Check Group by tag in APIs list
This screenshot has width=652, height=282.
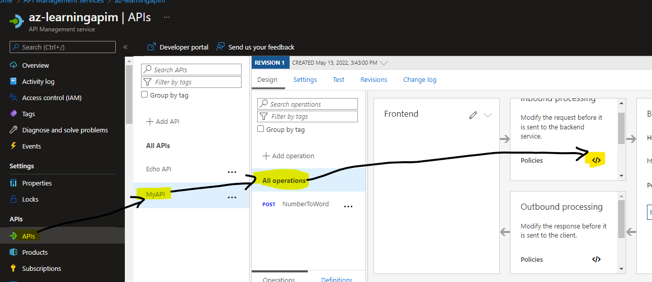(x=145, y=95)
